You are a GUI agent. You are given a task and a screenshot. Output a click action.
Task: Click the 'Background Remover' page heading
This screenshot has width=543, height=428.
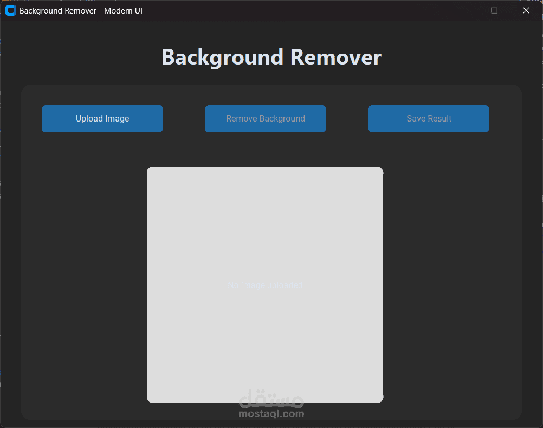(271, 56)
